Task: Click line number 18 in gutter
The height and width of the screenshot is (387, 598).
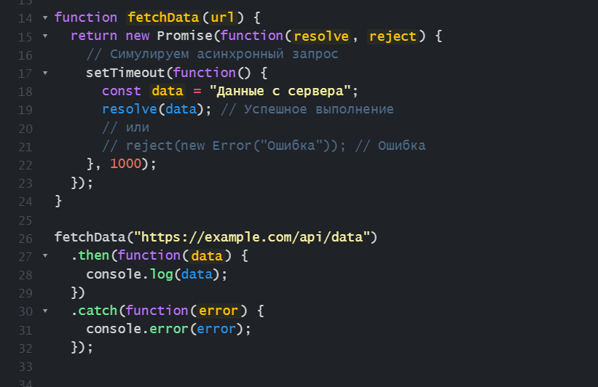Action: coord(23,91)
